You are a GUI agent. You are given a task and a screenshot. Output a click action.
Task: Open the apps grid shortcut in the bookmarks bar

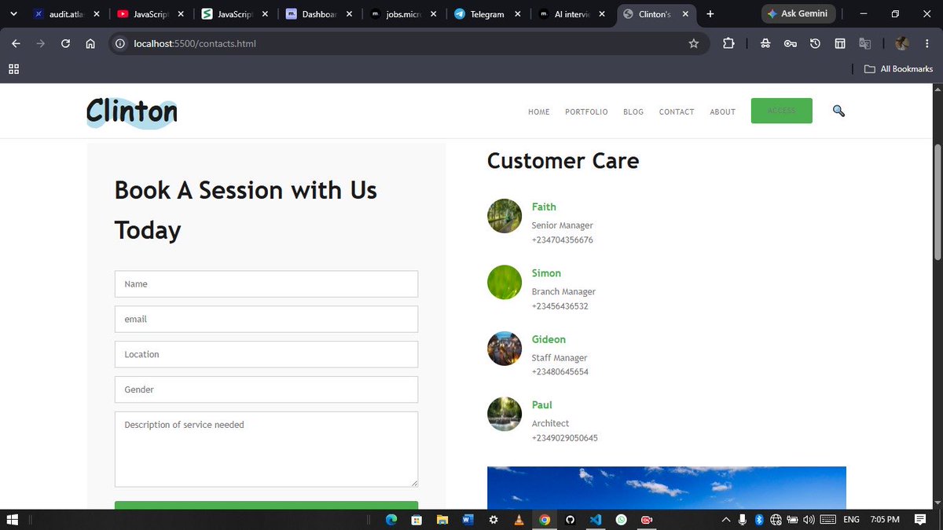pyautogui.click(x=13, y=69)
